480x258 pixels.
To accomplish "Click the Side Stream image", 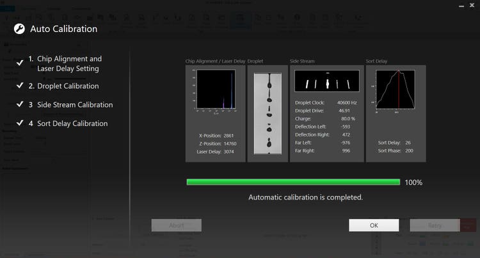I will click(x=327, y=81).
